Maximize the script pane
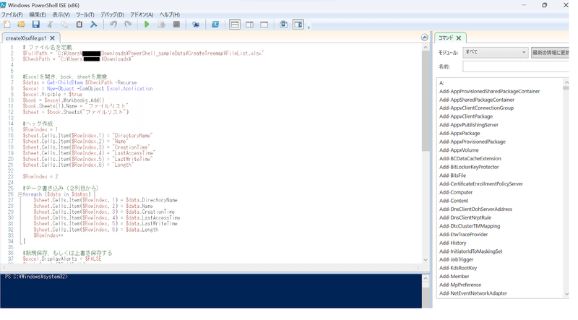 264,25
